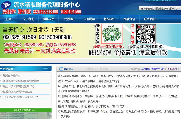Viewport: 181px width, 119px height.
Task: Open 样板展示 navigation item
Action: (89, 19)
